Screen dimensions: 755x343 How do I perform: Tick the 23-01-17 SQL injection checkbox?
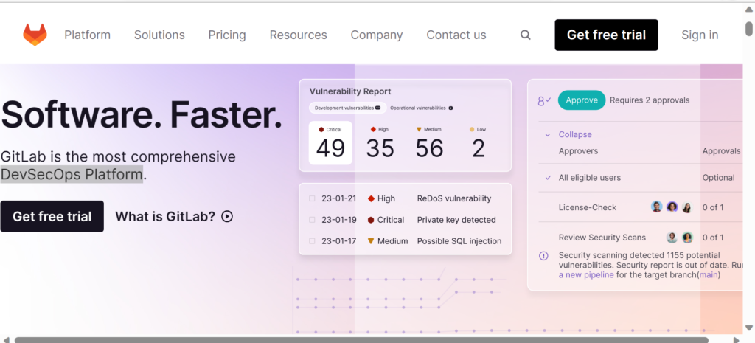pyautogui.click(x=312, y=241)
